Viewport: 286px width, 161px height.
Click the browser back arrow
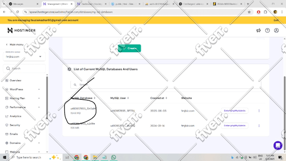tap(4, 12)
